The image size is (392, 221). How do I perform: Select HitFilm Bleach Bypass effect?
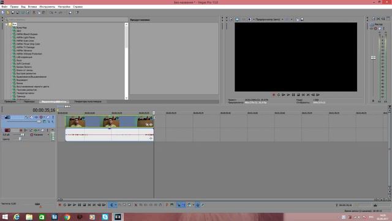[x=27, y=34]
